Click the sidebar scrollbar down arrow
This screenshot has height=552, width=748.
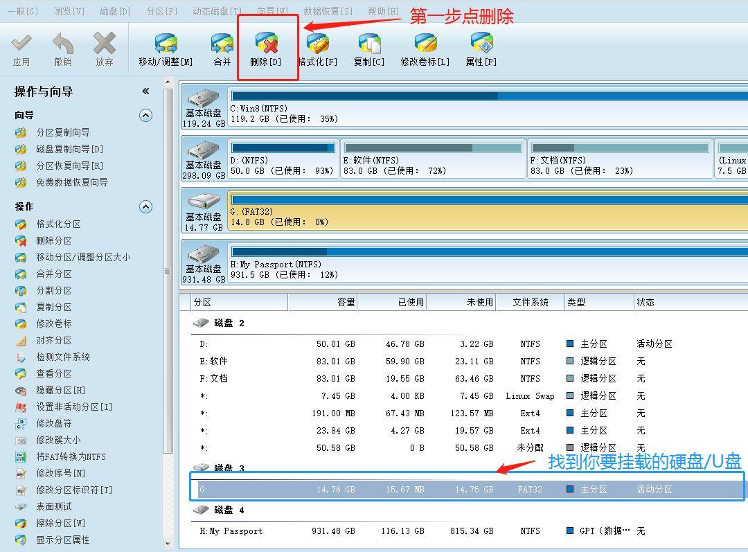[168, 543]
